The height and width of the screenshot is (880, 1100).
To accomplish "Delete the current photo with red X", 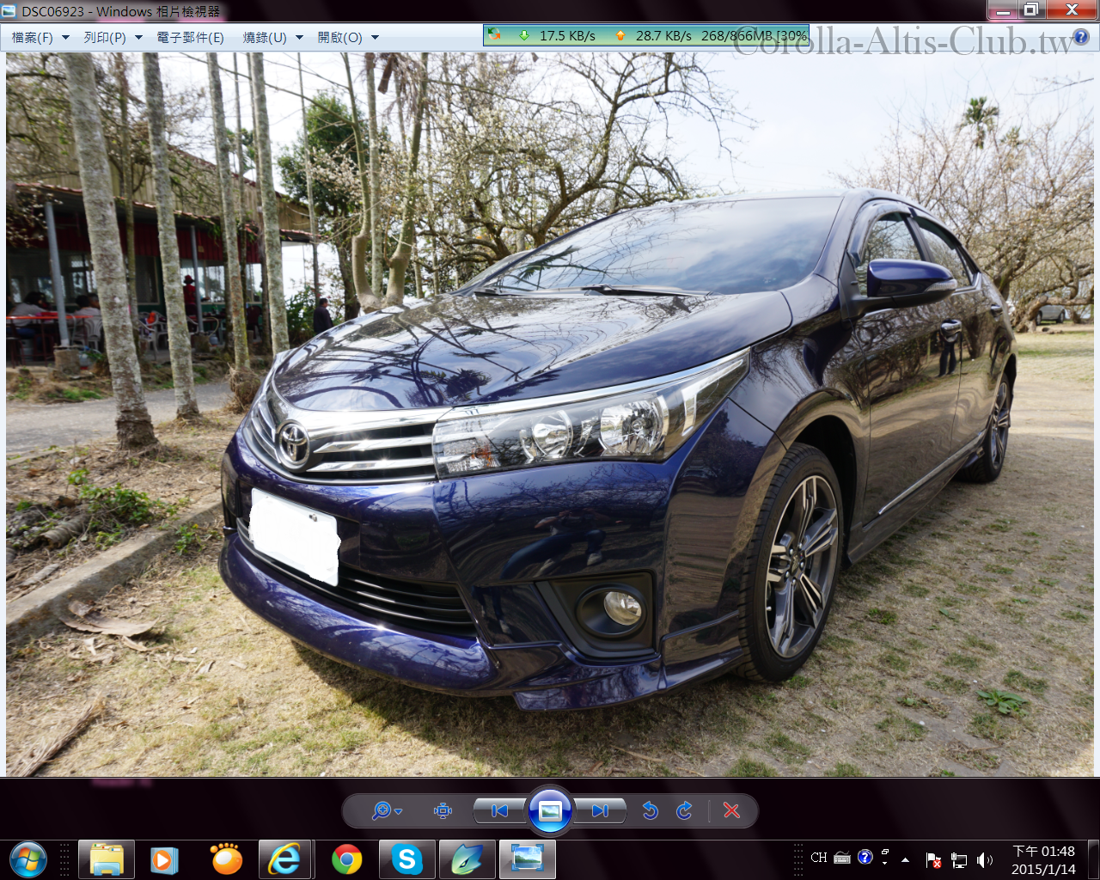I will point(731,810).
